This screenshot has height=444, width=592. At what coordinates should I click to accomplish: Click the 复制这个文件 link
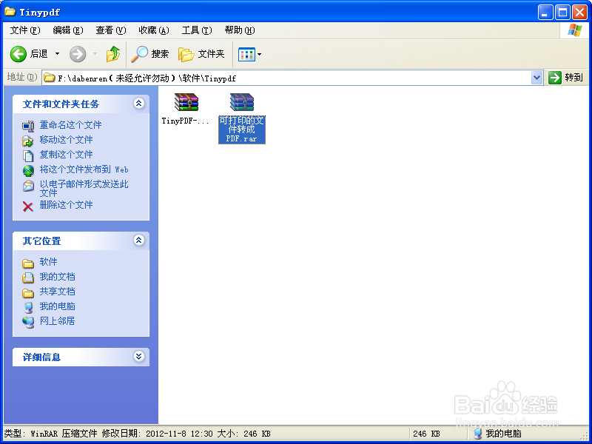tap(66, 155)
